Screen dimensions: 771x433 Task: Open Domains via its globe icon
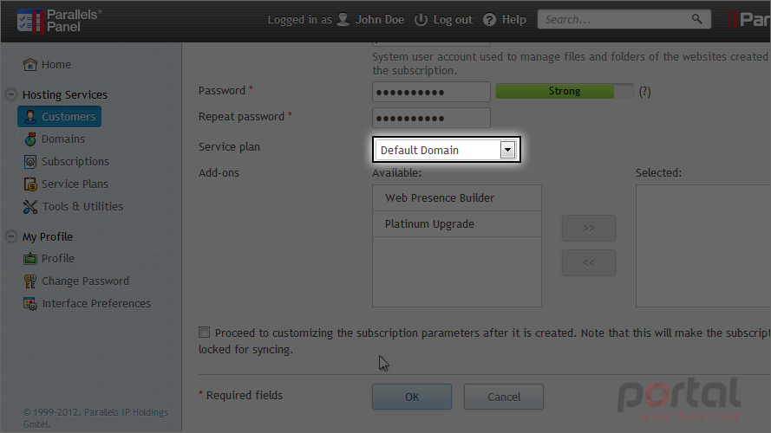[30, 139]
